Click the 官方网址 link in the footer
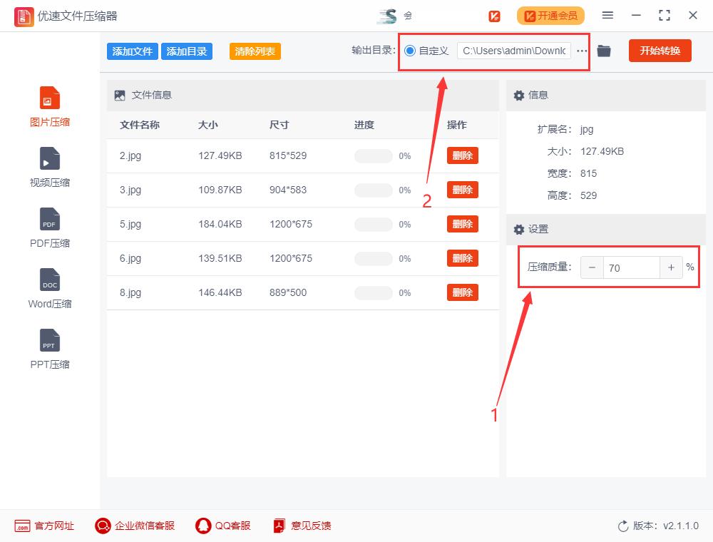 [x=44, y=526]
